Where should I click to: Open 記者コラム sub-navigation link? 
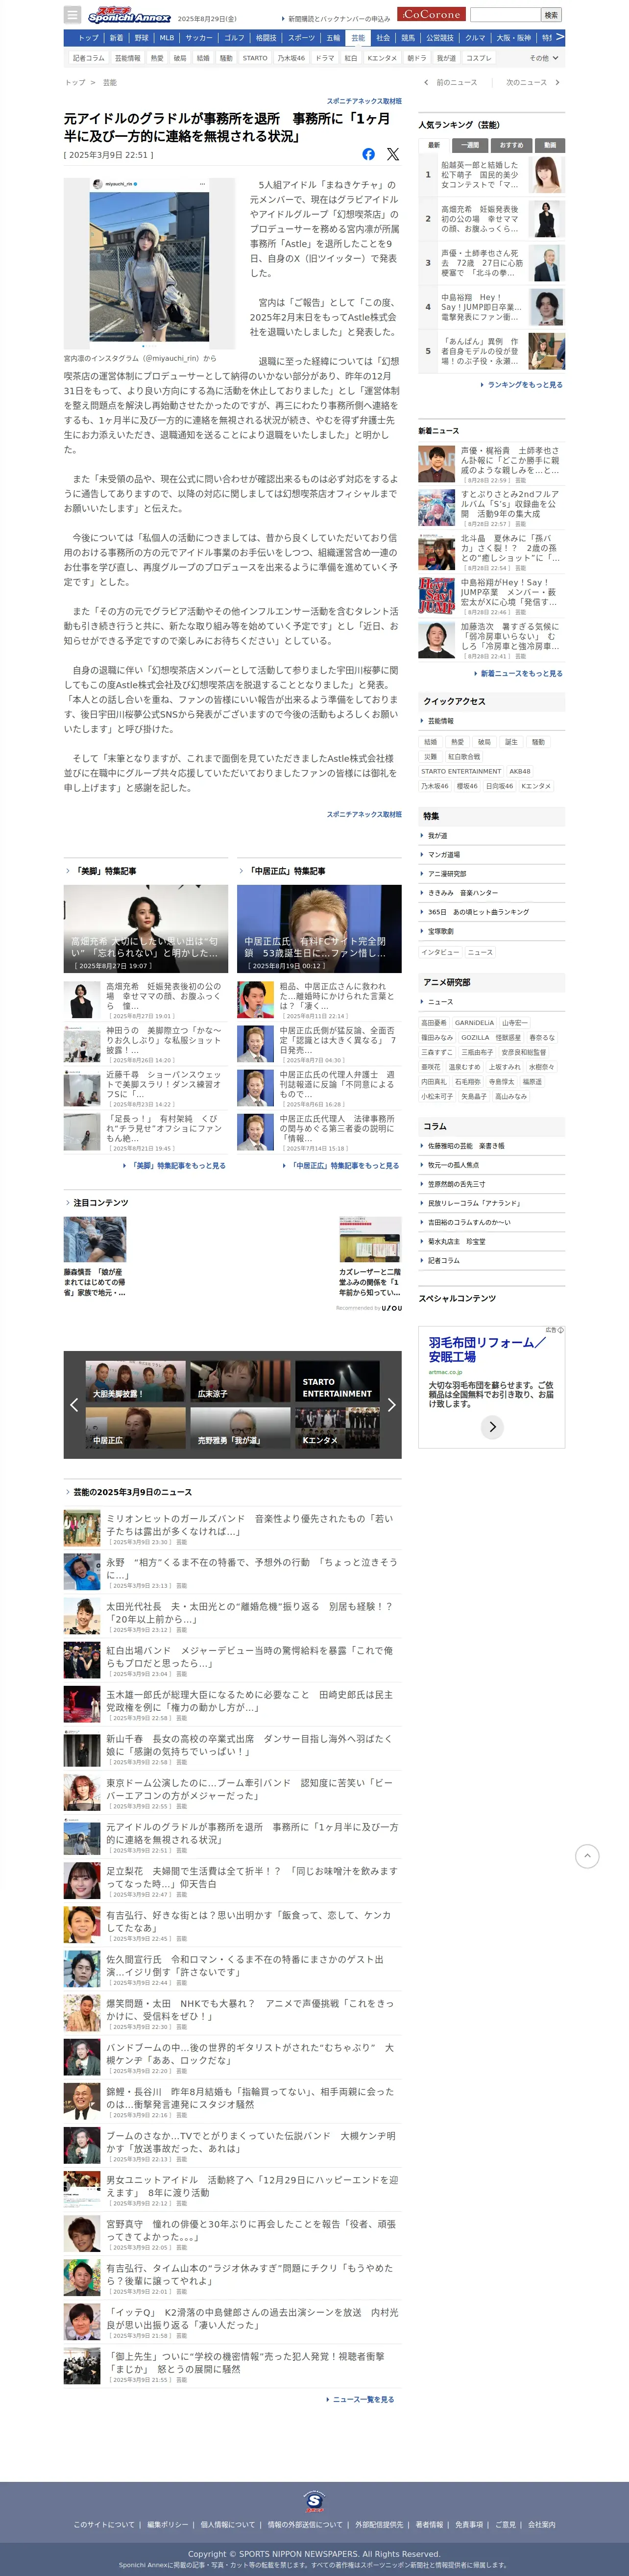tap(89, 58)
